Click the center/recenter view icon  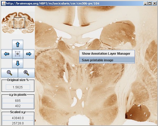(x=18, y=54)
